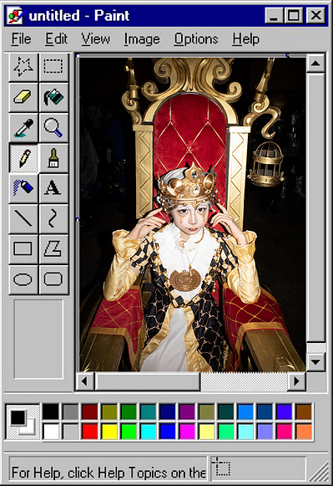This screenshot has height=486, width=333.
Task: Pick the bright red color swatch
Action: coord(90,431)
